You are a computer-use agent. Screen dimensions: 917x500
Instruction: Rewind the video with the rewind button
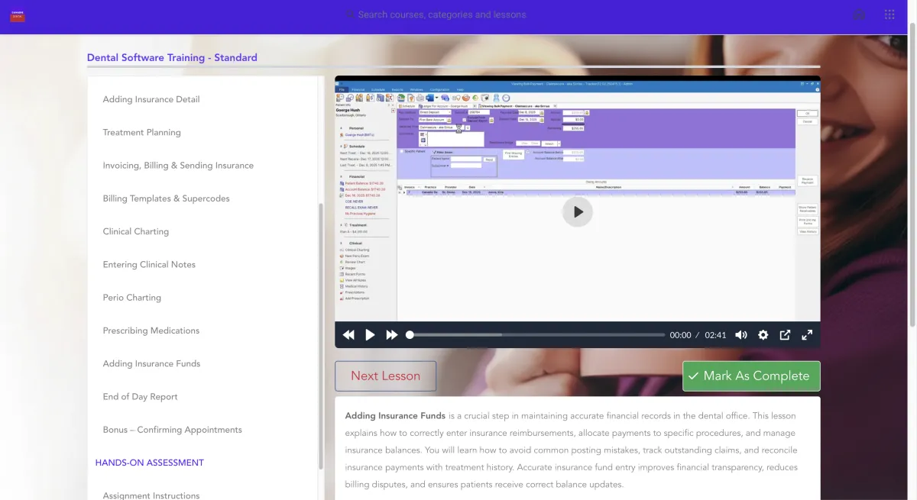[348, 335]
